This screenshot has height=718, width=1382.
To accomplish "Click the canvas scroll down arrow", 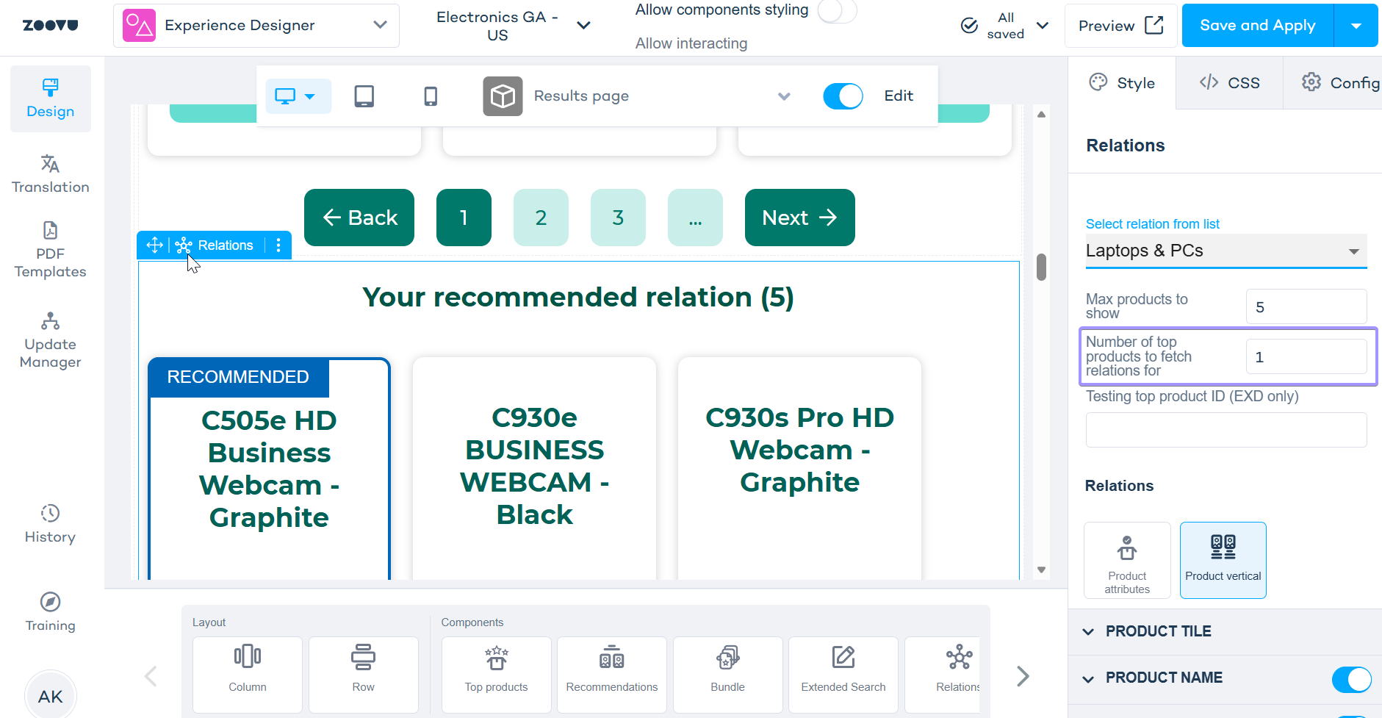I will (1041, 570).
